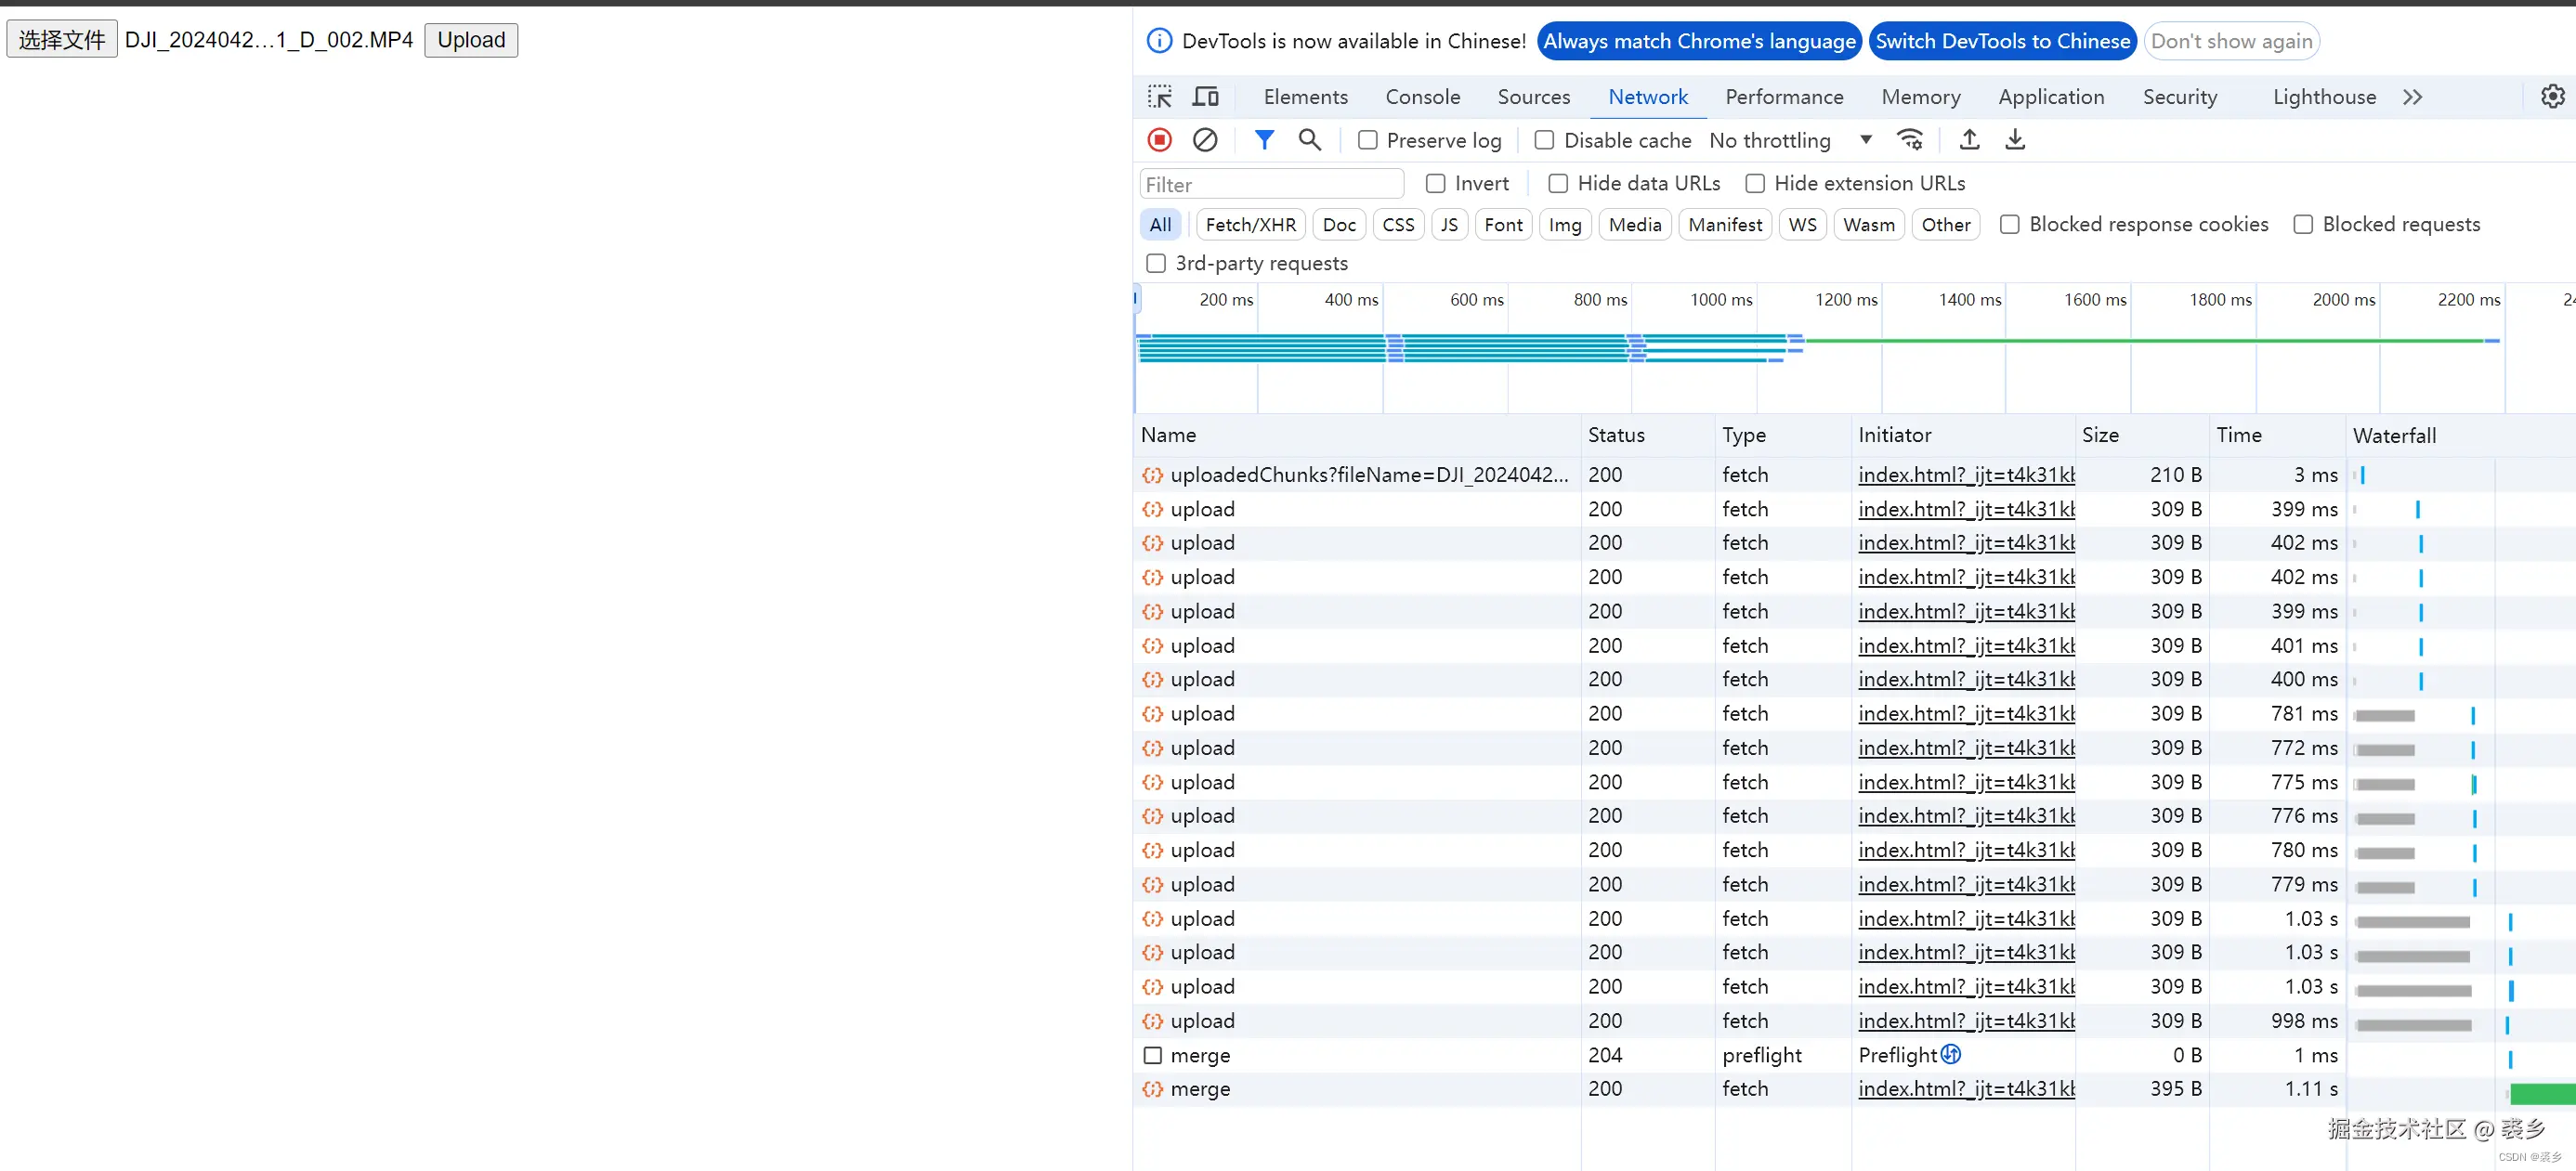Toggle the network filter funnel icon
Viewport: 2576px width, 1171px height.
[x=1264, y=140]
